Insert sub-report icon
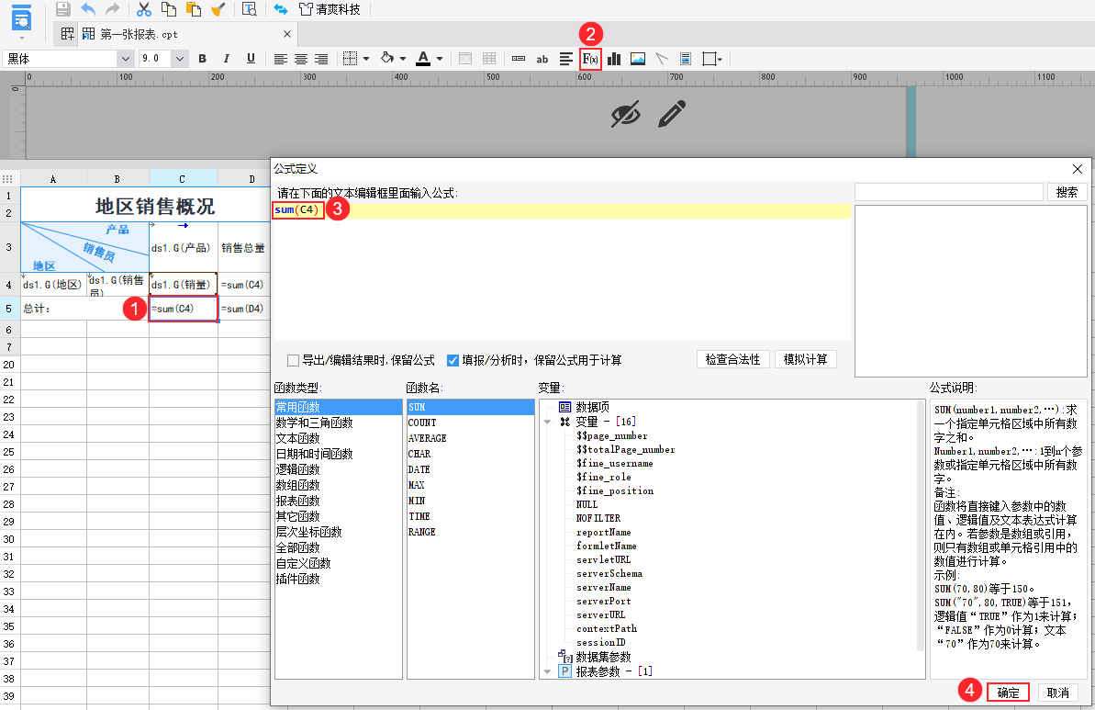Image resolution: width=1095 pixels, height=710 pixels. tap(685, 59)
